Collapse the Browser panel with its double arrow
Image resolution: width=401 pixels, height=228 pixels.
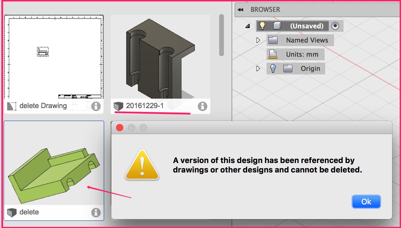[240, 9]
